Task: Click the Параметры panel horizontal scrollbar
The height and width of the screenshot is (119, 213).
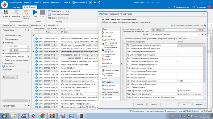Action: coord(16,101)
